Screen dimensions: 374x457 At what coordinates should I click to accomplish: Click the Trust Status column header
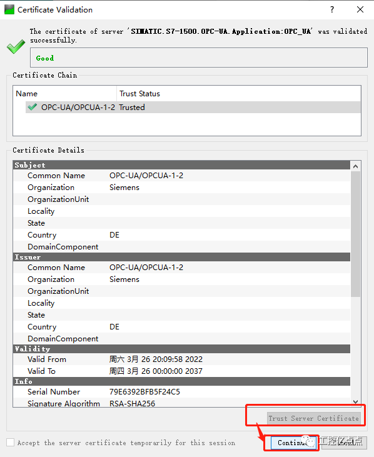(x=238, y=94)
